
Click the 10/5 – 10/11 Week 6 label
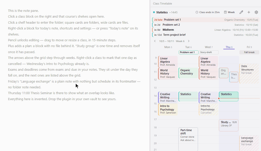click(x=172, y=41)
